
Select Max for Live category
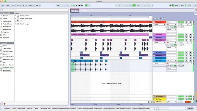7,30
